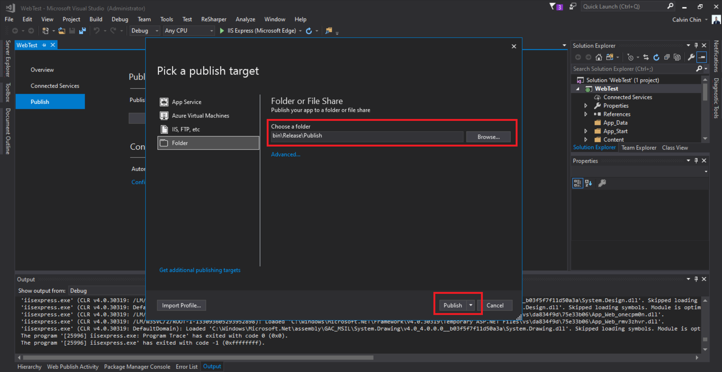Open the Analyze menu
This screenshot has width=722, height=372.
point(246,19)
